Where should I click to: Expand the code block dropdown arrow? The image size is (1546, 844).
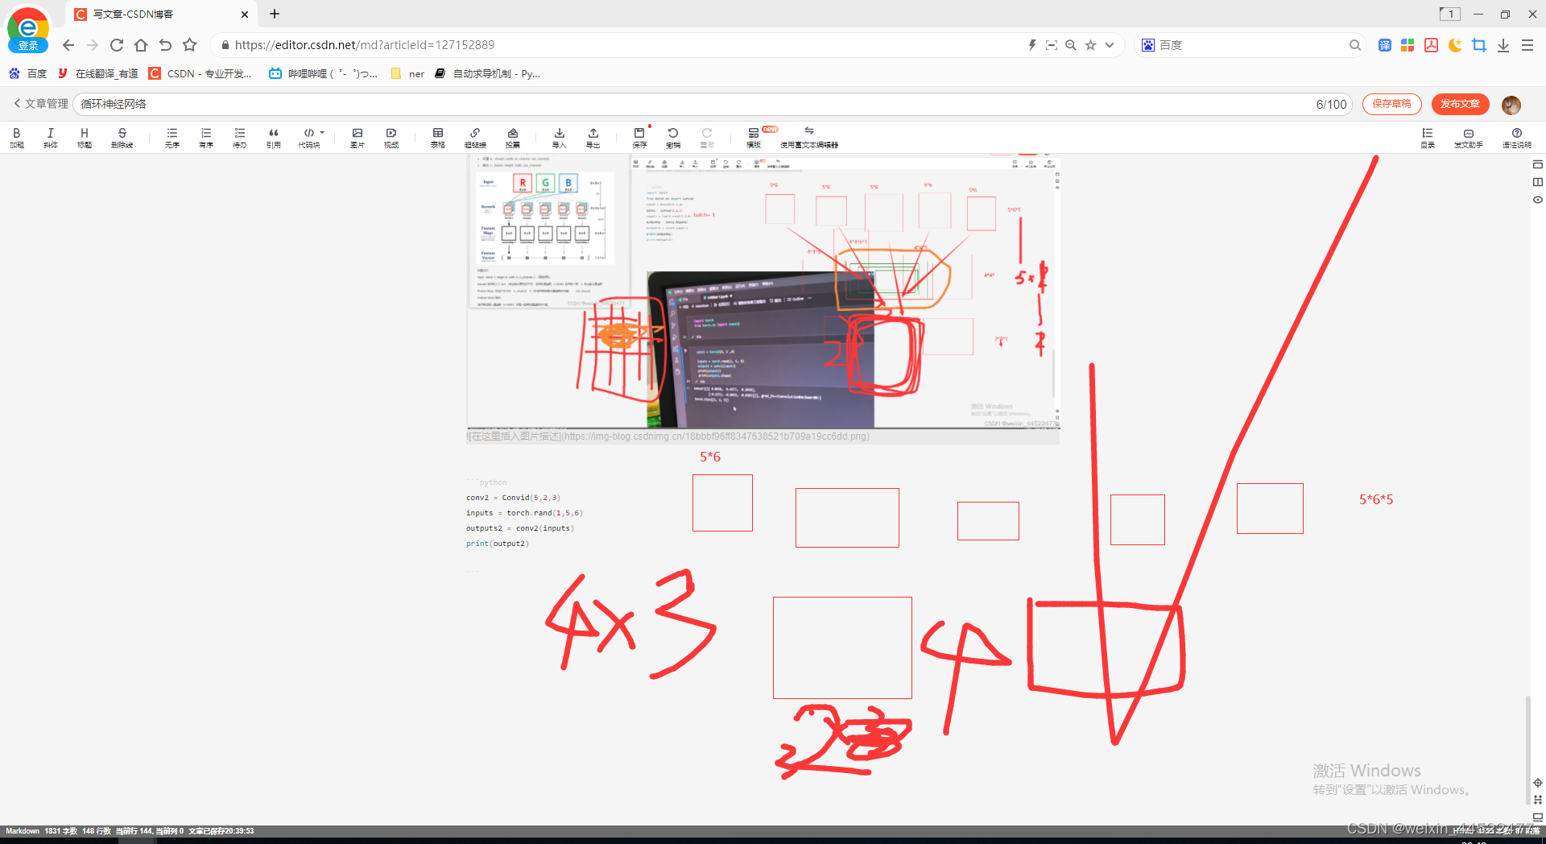[x=322, y=133]
